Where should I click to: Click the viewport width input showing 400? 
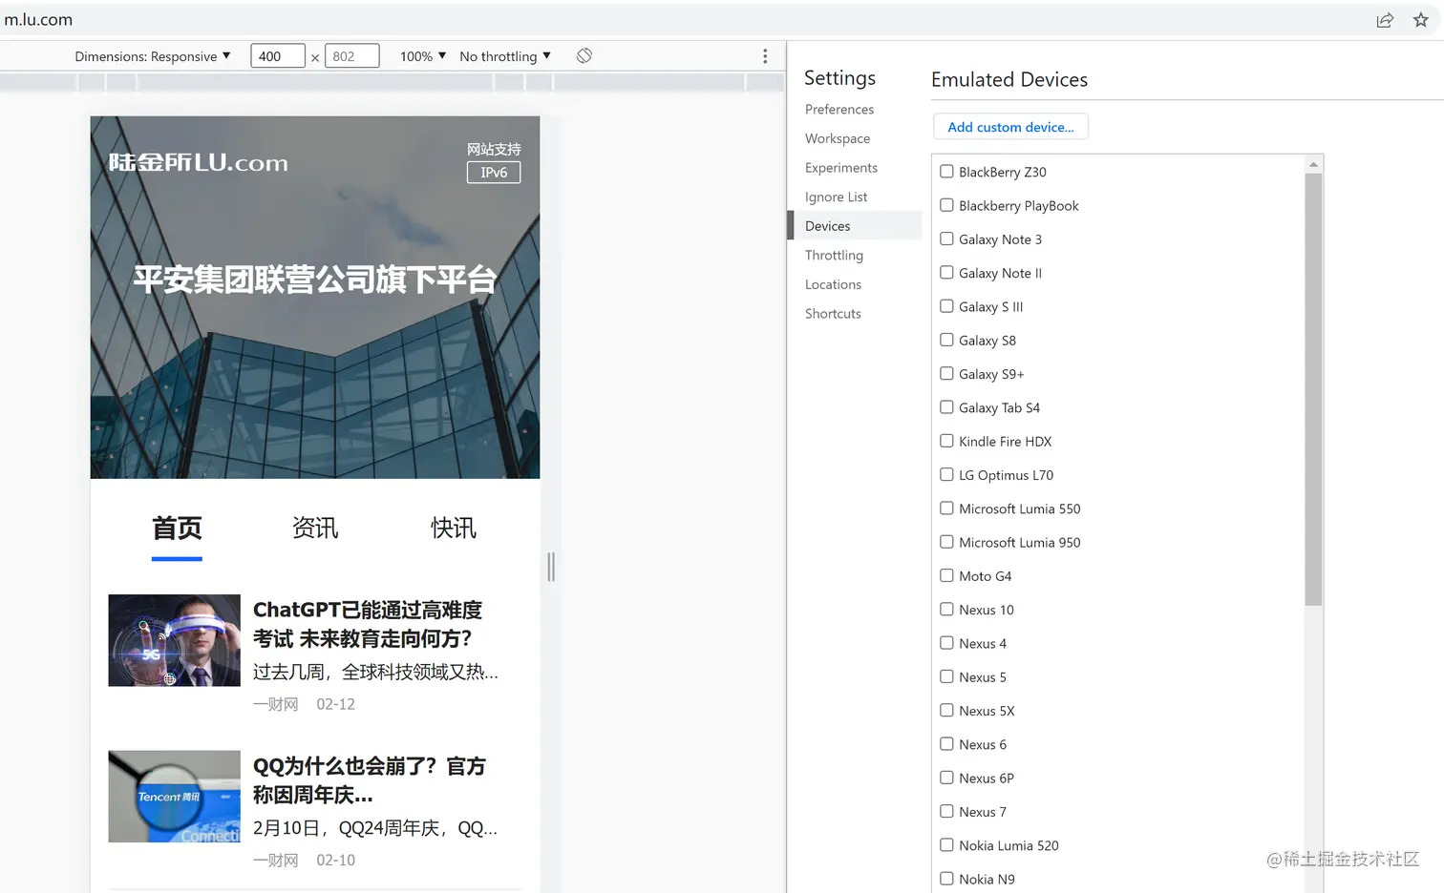tap(277, 55)
